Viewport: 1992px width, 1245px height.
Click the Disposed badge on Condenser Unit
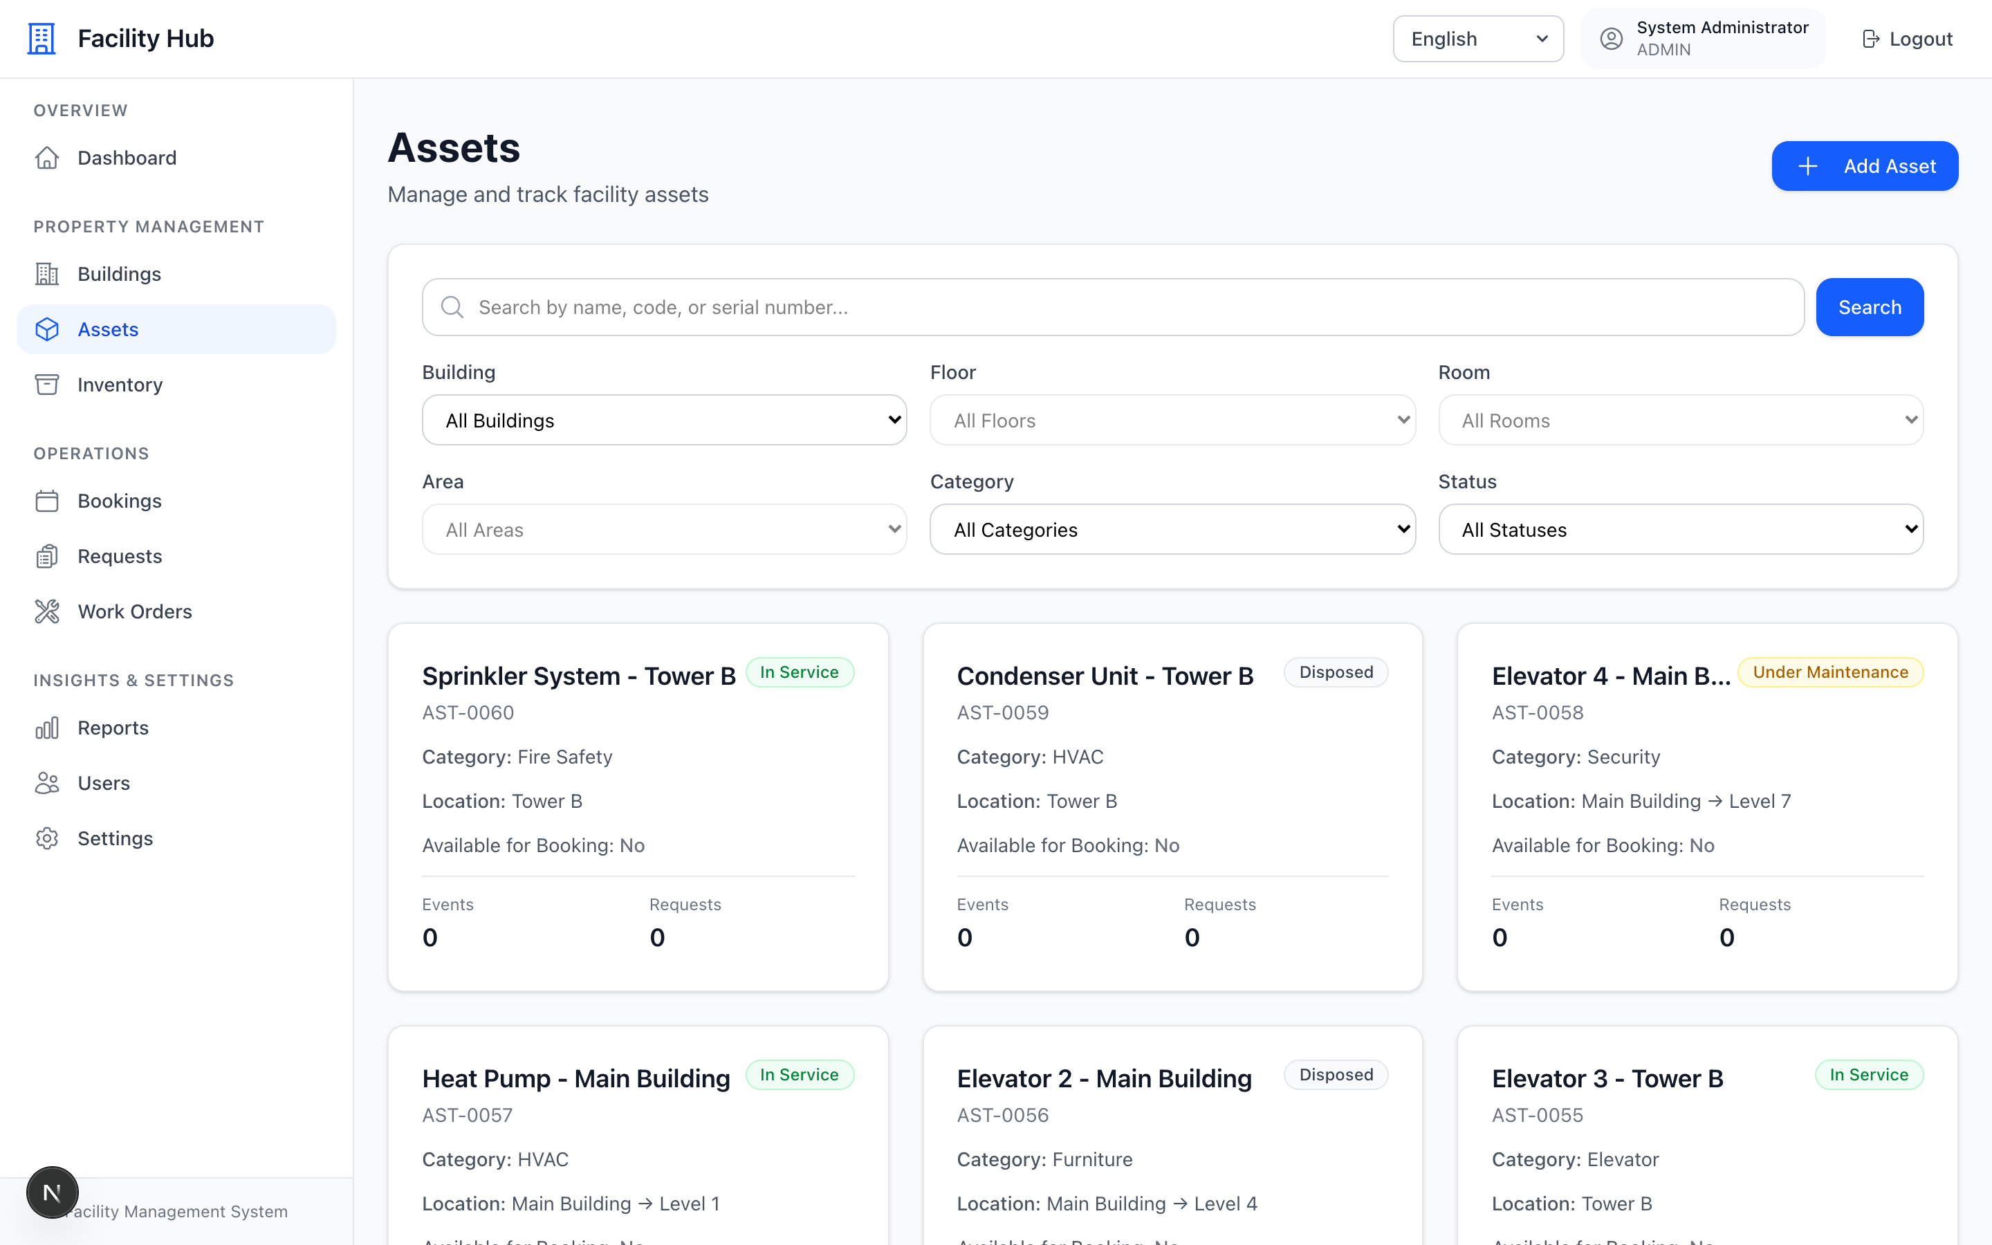(1336, 672)
